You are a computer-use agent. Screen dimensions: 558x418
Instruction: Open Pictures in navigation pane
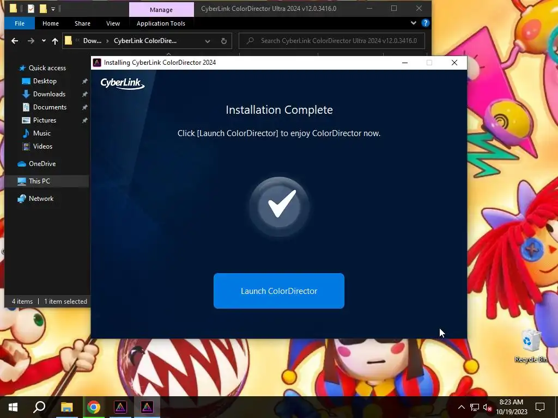(45, 120)
